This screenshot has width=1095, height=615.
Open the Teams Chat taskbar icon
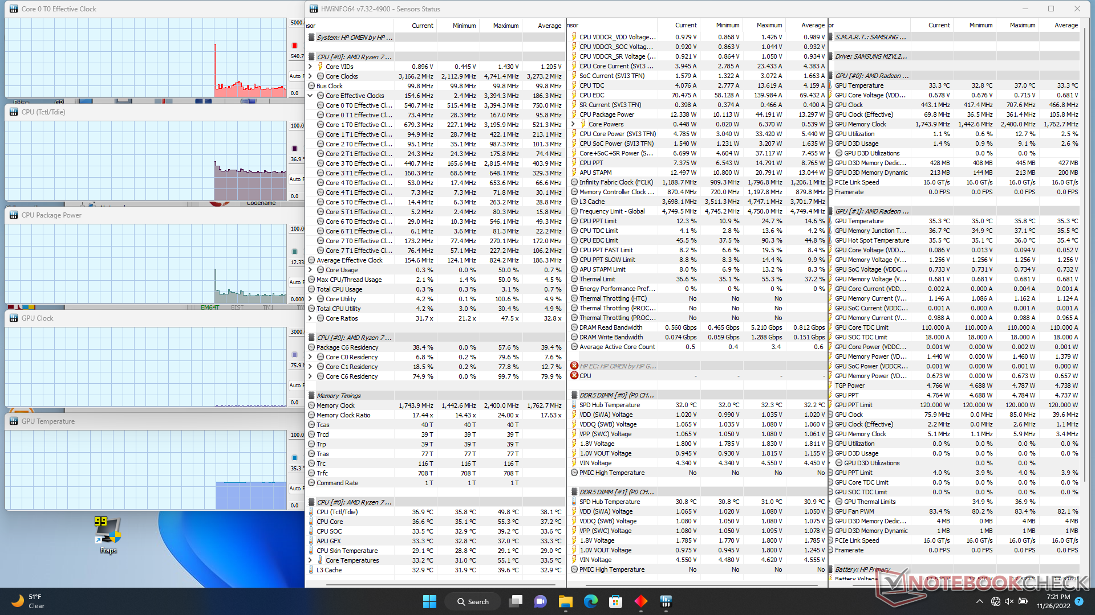coord(540,601)
